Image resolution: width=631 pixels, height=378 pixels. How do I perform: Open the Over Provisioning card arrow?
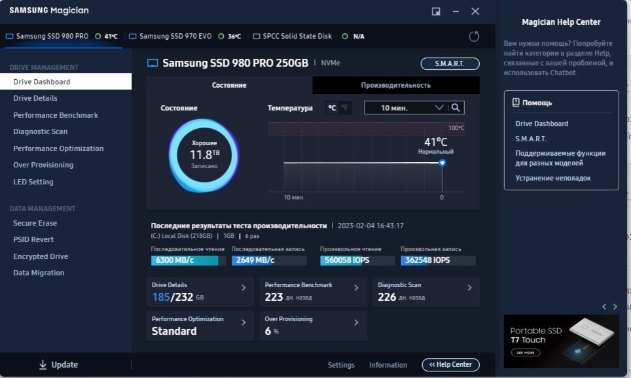[x=356, y=322]
